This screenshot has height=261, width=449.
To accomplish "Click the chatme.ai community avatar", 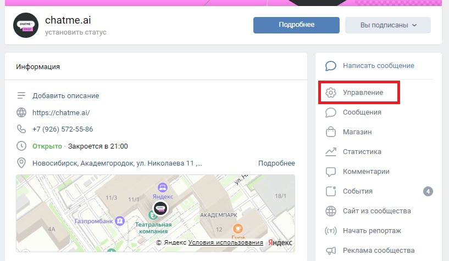I will tap(26, 25).
